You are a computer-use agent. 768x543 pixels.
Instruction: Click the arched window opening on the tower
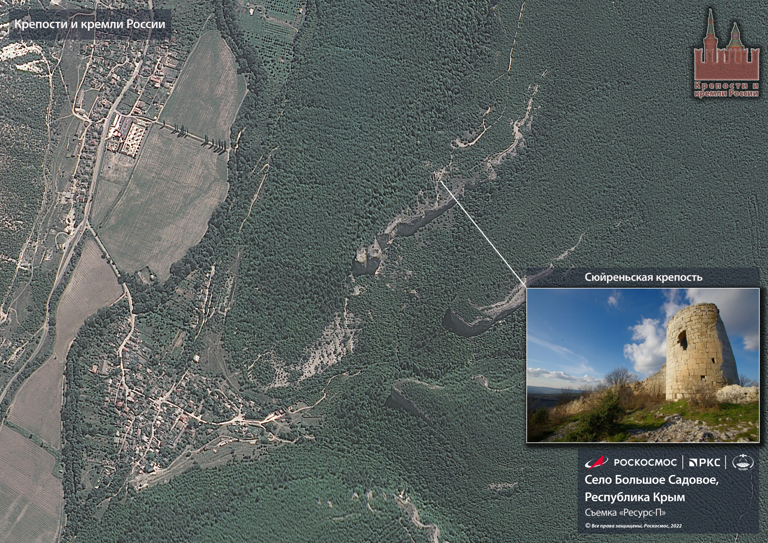[x=682, y=340]
